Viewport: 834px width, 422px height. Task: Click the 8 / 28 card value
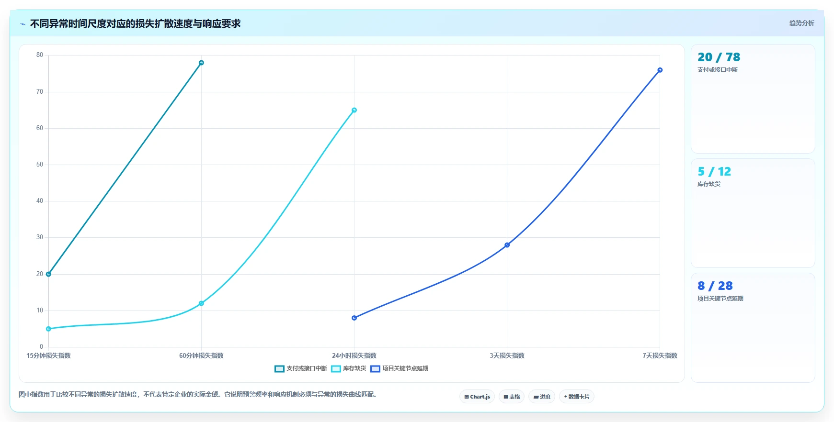click(x=715, y=286)
